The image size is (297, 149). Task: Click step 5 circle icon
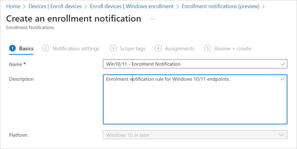[x=208, y=48]
